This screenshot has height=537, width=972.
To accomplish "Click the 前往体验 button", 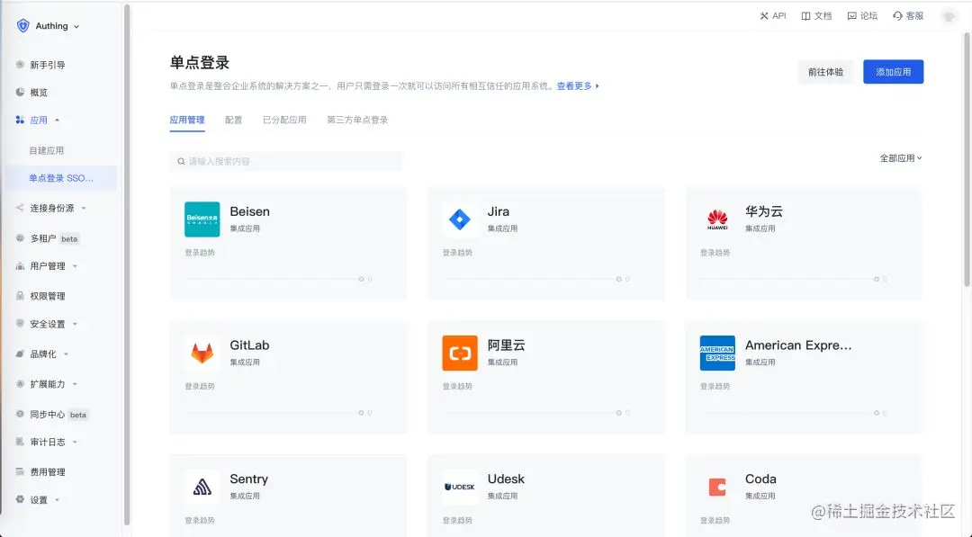I will point(825,72).
